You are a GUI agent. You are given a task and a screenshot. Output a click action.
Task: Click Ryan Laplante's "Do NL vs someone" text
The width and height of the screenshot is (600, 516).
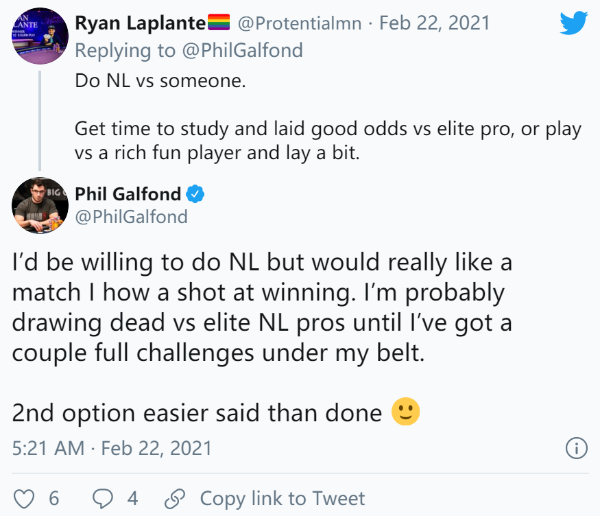click(159, 81)
